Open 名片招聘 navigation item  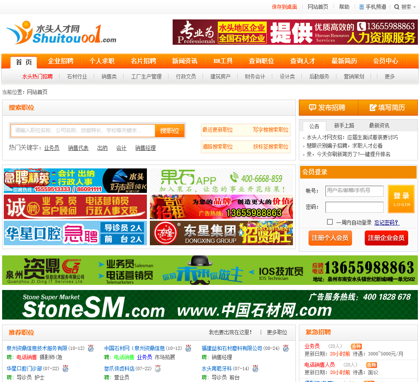point(143,61)
